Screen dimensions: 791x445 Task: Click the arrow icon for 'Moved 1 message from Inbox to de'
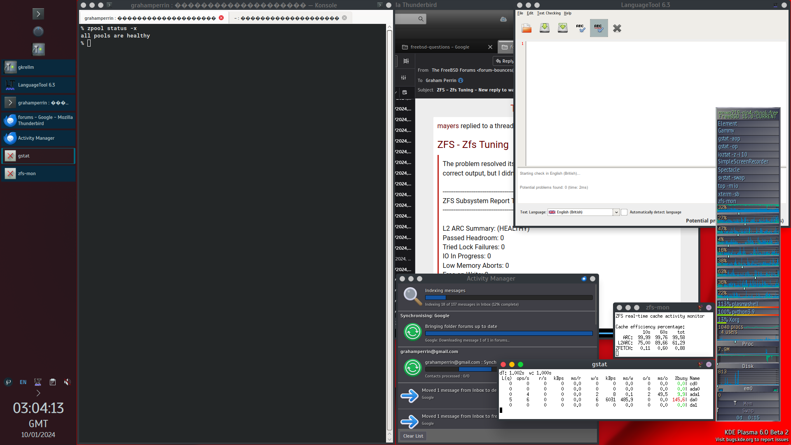(410, 395)
